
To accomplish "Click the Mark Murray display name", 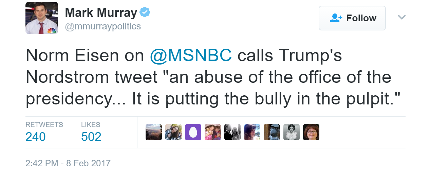I will pyautogui.click(x=101, y=13).
